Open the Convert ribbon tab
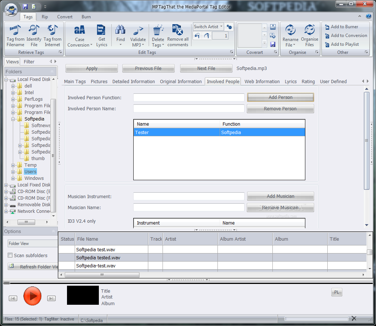Screen dimensions: 376x326 pyautogui.click(x=65, y=17)
